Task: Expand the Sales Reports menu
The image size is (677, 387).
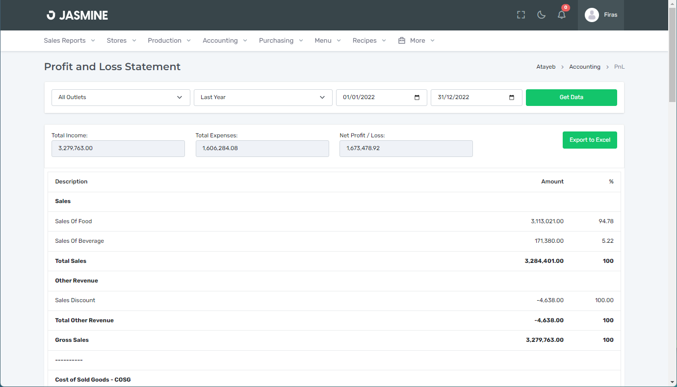Action: (x=69, y=41)
